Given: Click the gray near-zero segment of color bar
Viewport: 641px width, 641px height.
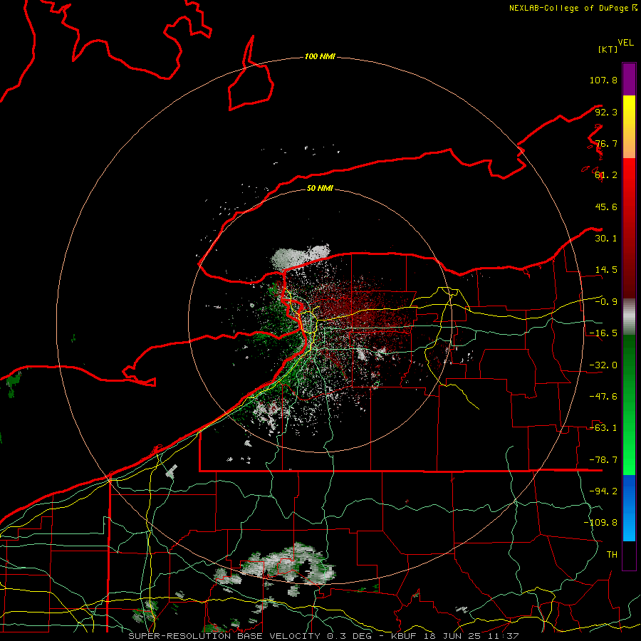Looking at the screenshot, I should (629, 317).
